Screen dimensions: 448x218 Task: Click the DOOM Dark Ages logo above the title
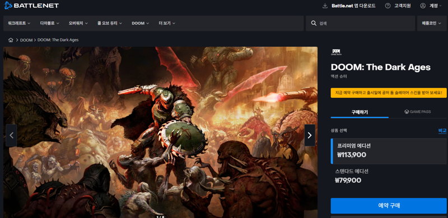click(x=336, y=52)
